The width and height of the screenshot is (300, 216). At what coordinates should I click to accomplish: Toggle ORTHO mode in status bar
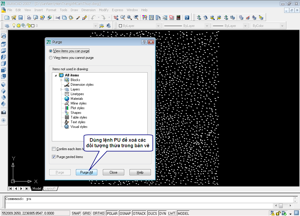tap(98, 213)
